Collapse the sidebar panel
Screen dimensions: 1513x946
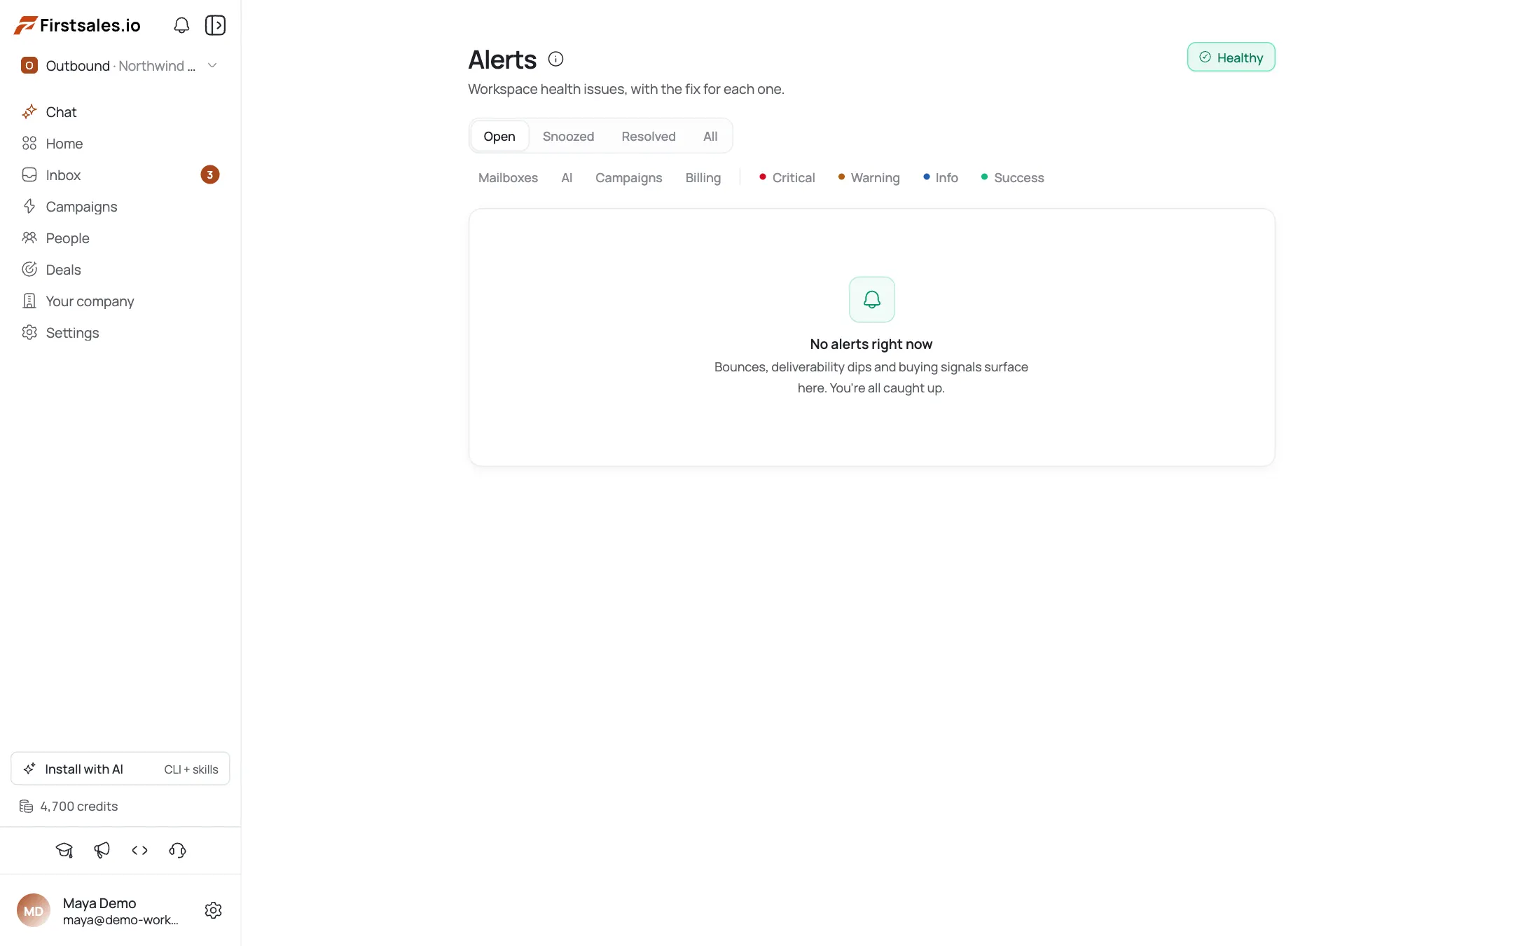pos(215,25)
